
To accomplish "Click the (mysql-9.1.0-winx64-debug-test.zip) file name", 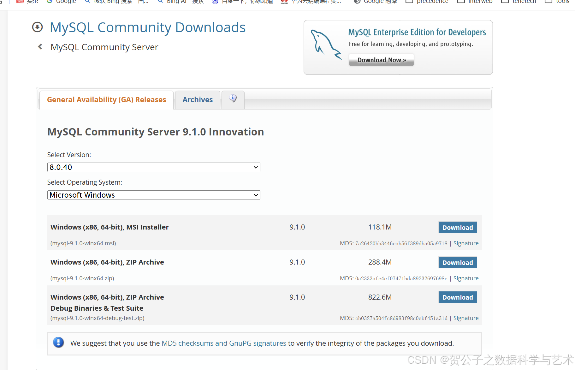I will [x=98, y=318].
